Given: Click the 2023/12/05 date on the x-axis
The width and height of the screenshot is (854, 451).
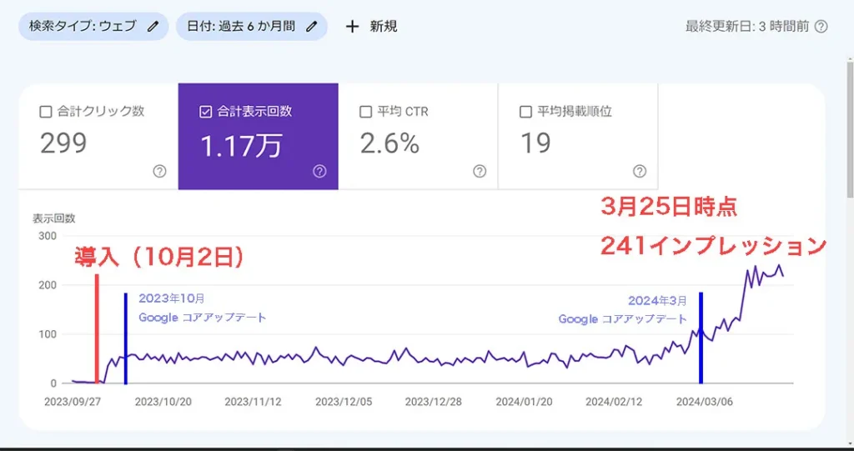Looking at the screenshot, I should tap(344, 402).
